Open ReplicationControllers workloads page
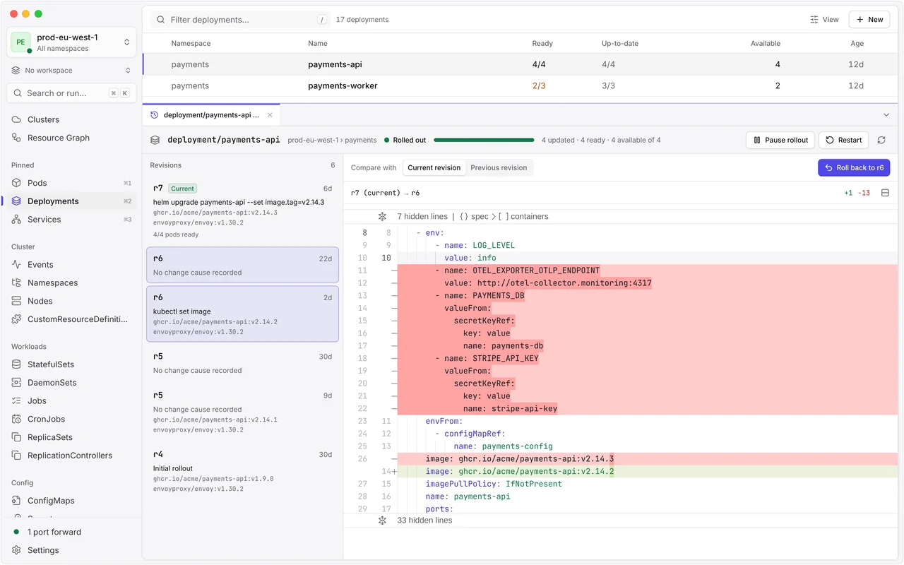 [71, 456]
